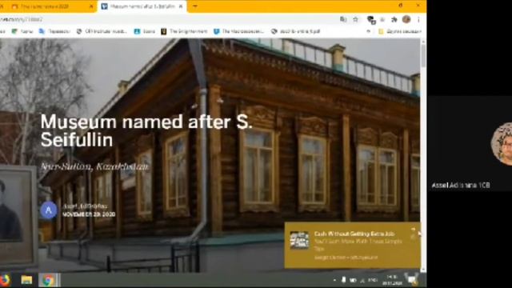Open the notification center icon

[x=412, y=279]
